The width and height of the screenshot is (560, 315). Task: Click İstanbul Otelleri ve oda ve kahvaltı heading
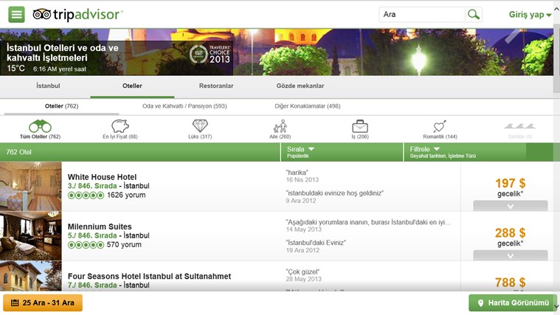62,53
